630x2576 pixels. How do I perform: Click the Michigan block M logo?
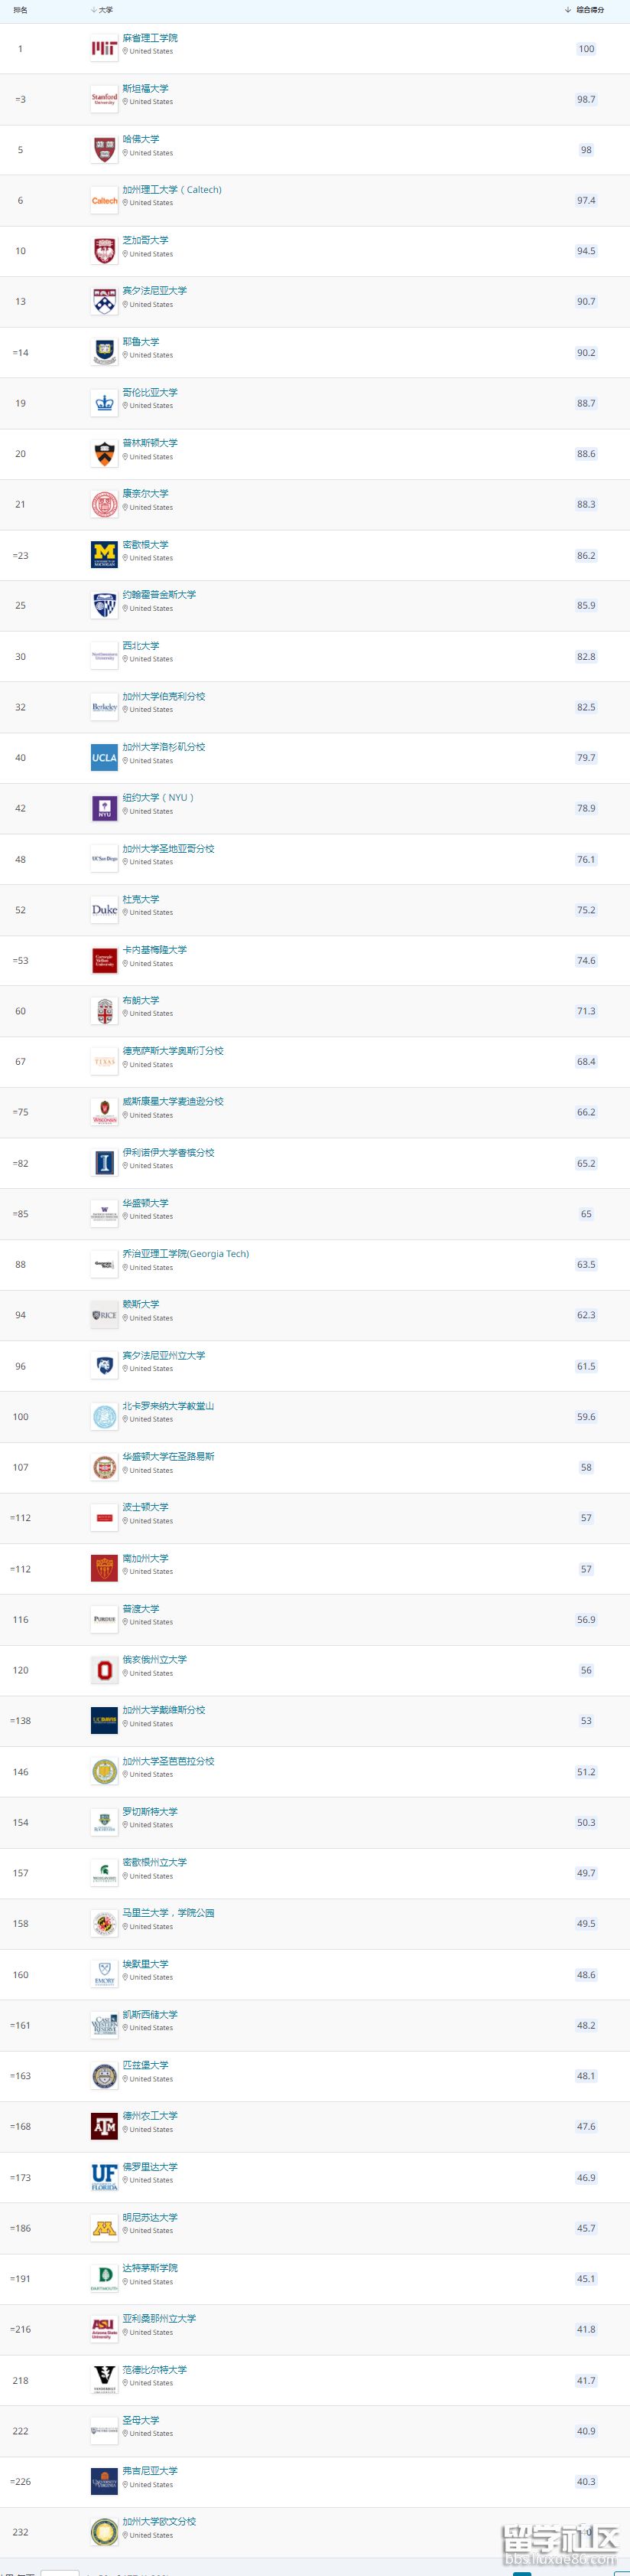[104, 555]
